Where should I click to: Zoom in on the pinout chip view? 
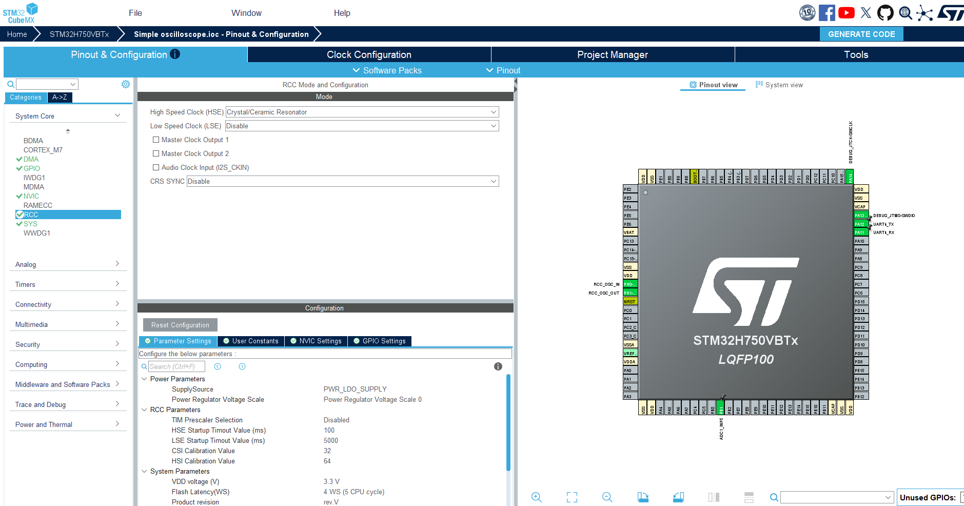pyautogui.click(x=537, y=497)
